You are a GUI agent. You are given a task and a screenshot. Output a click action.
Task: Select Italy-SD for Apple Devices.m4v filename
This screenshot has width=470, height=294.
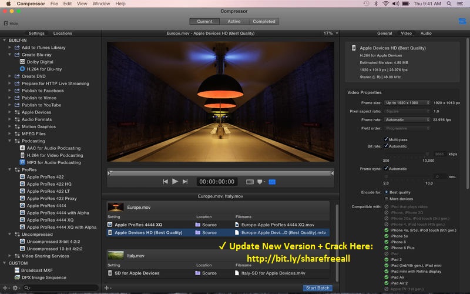click(273, 273)
